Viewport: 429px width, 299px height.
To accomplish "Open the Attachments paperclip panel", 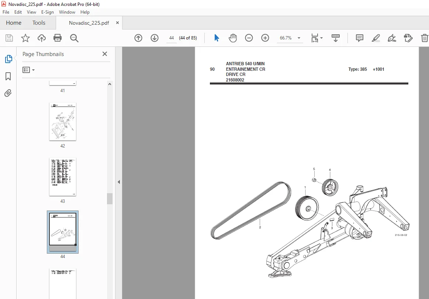I will click(x=8, y=93).
